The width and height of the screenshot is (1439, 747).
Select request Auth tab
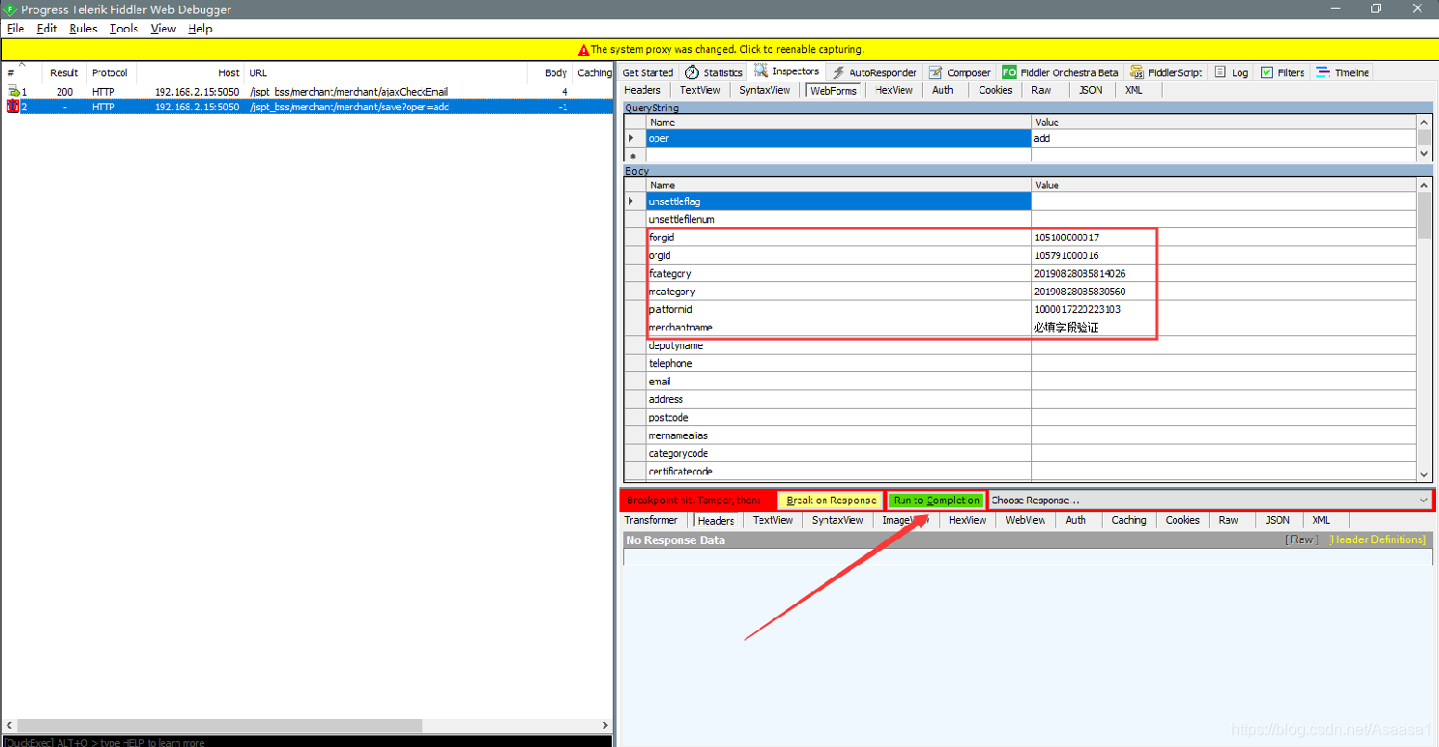pyautogui.click(x=943, y=90)
